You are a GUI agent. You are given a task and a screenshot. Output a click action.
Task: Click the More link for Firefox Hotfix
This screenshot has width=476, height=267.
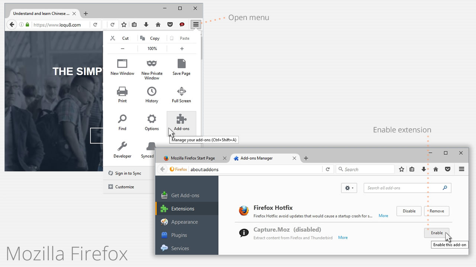383,215
